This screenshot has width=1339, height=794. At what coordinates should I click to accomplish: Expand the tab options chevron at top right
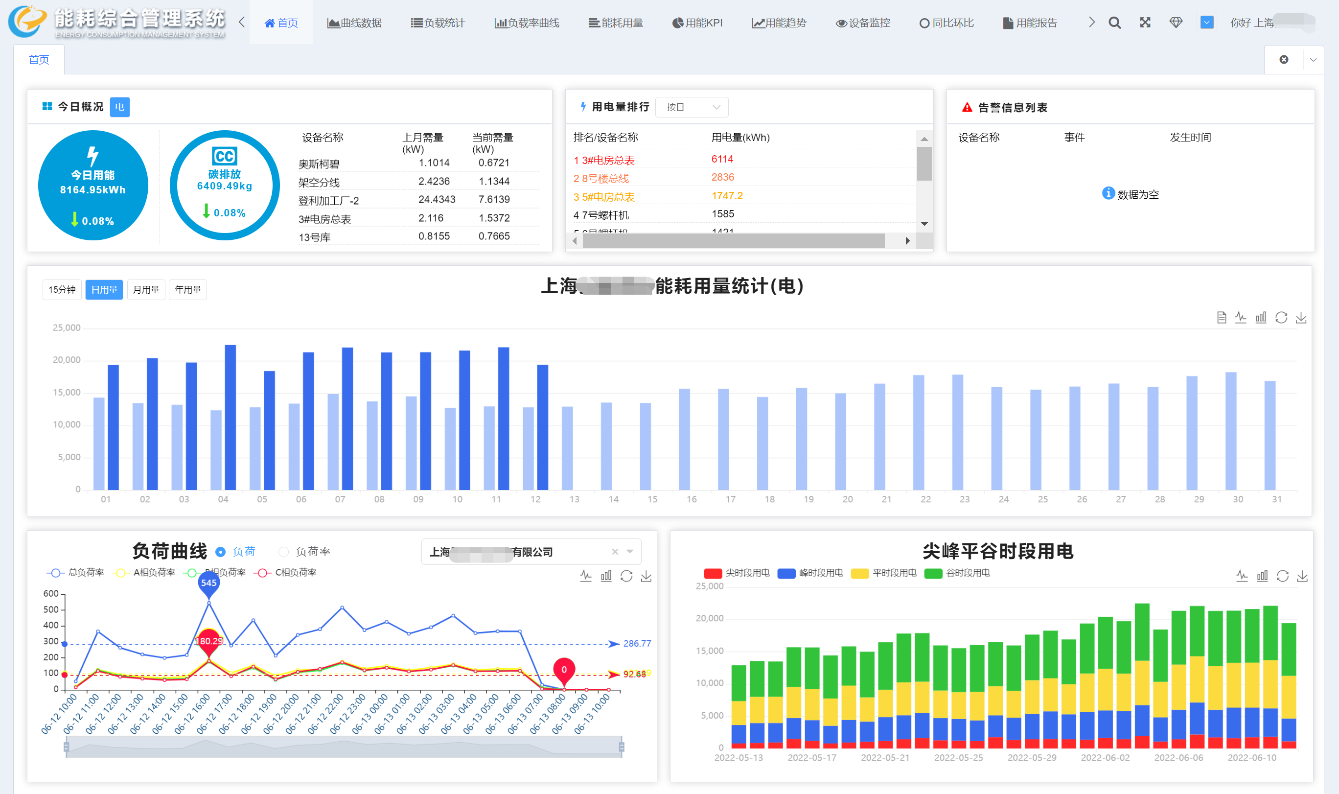tap(1313, 60)
